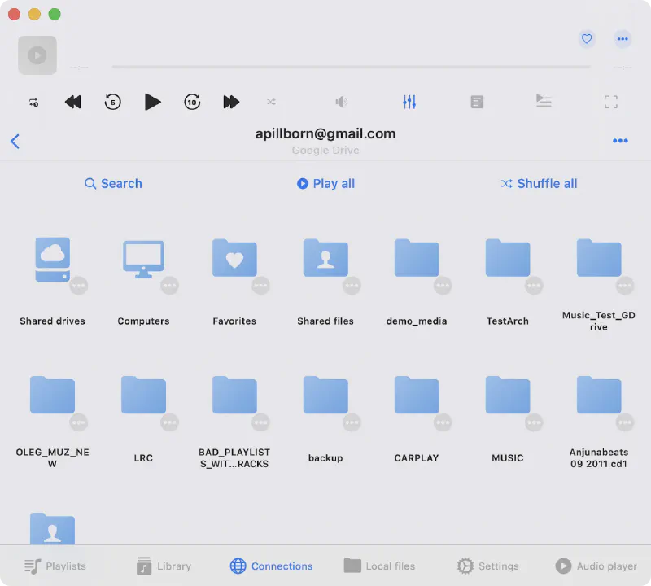
Task: Enter fullscreen player mode
Action: [611, 102]
